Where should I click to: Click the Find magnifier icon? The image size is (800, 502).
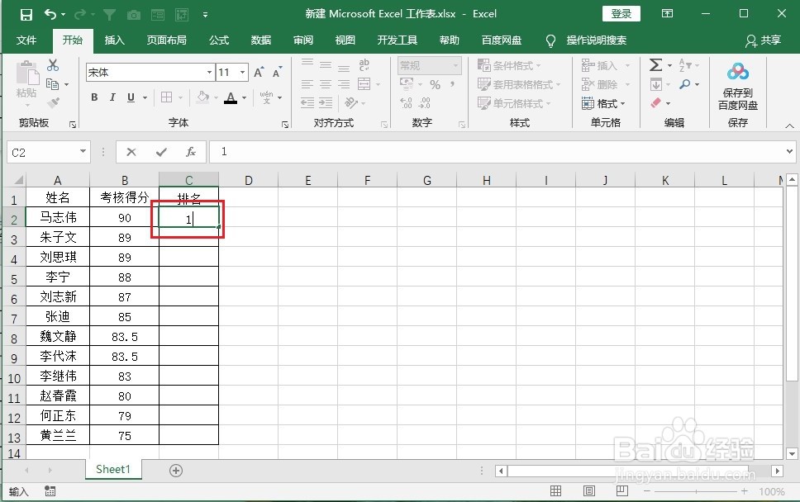(684, 84)
